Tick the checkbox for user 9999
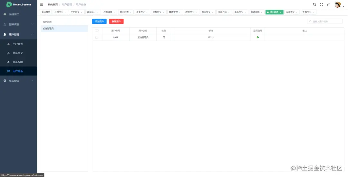Screen dimensions: 348x177 (x=97, y=37)
